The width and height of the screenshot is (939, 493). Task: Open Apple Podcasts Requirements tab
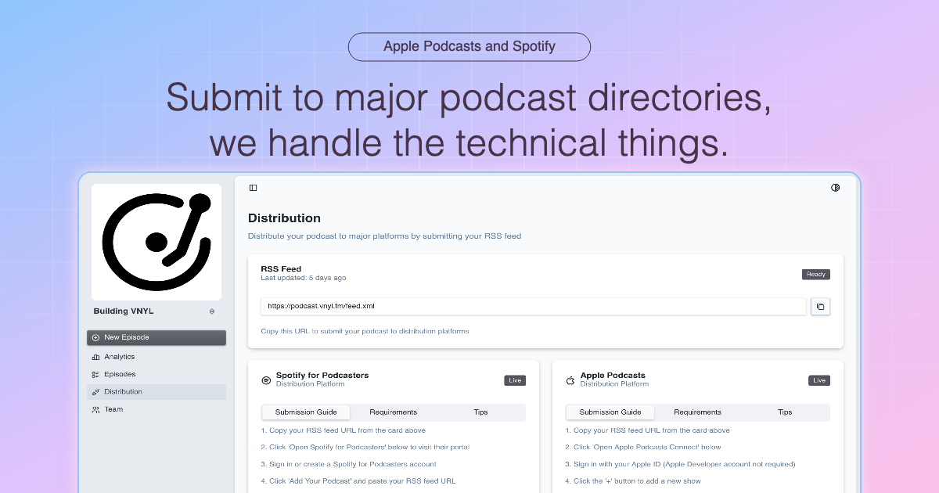pyautogui.click(x=698, y=412)
